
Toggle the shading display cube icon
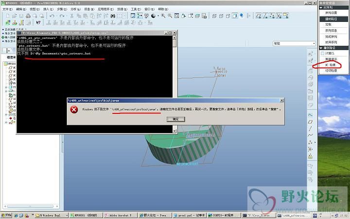coord(235,16)
